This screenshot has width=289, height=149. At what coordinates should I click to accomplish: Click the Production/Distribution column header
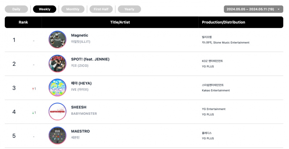[224, 22]
